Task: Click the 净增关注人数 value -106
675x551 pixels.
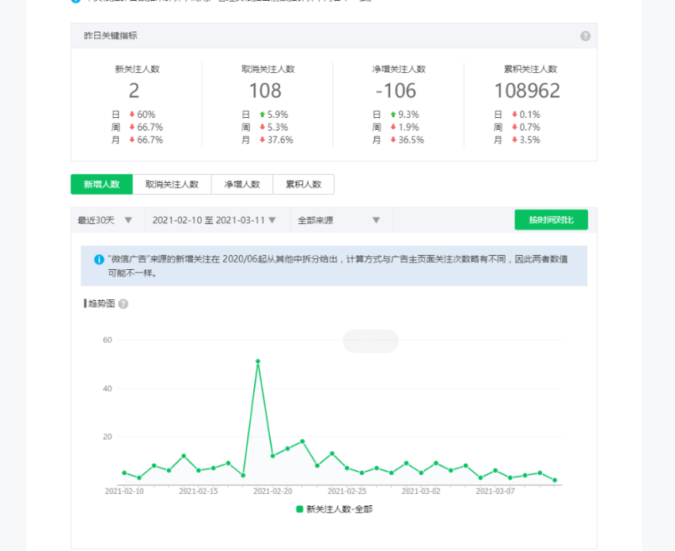Action: point(396,91)
